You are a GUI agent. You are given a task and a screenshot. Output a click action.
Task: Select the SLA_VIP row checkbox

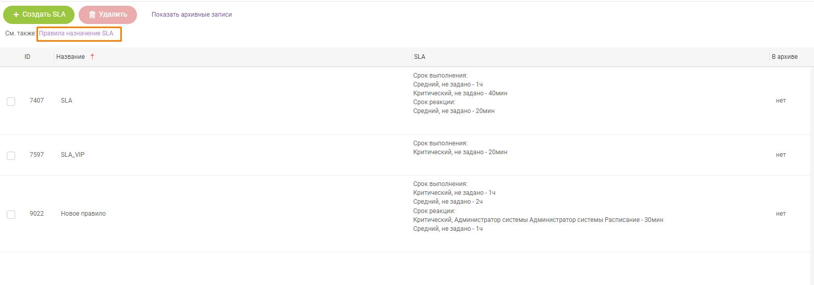(11, 155)
